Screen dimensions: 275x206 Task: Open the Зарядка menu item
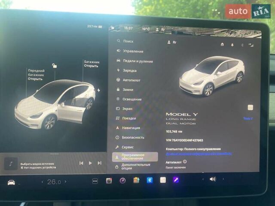[129, 70]
